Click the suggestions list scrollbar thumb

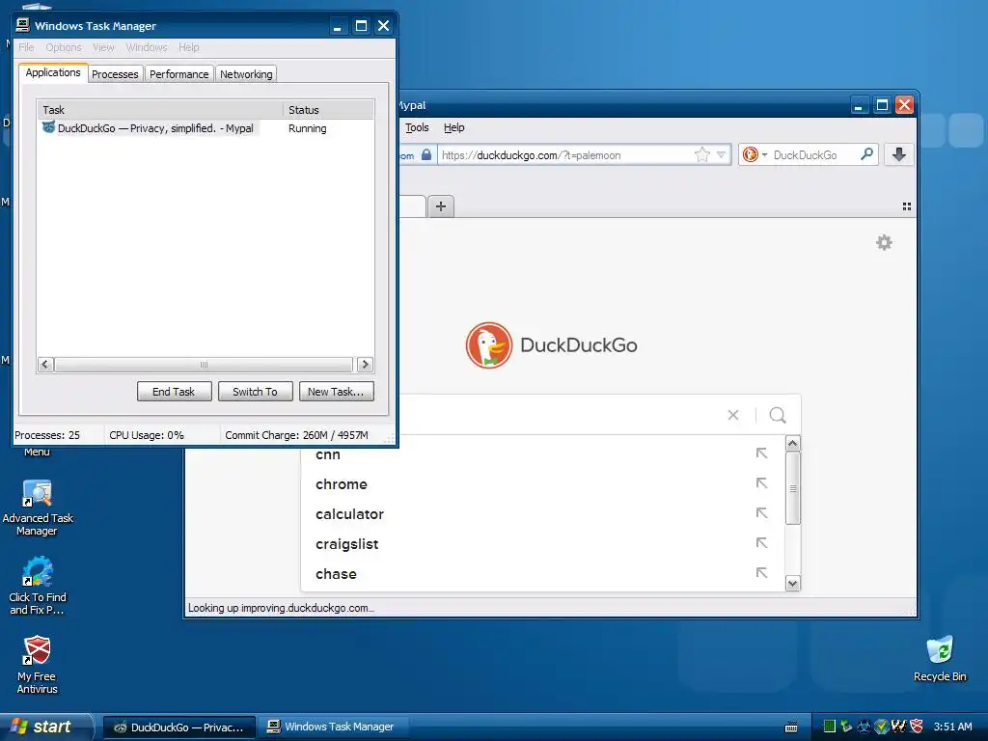point(793,487)
